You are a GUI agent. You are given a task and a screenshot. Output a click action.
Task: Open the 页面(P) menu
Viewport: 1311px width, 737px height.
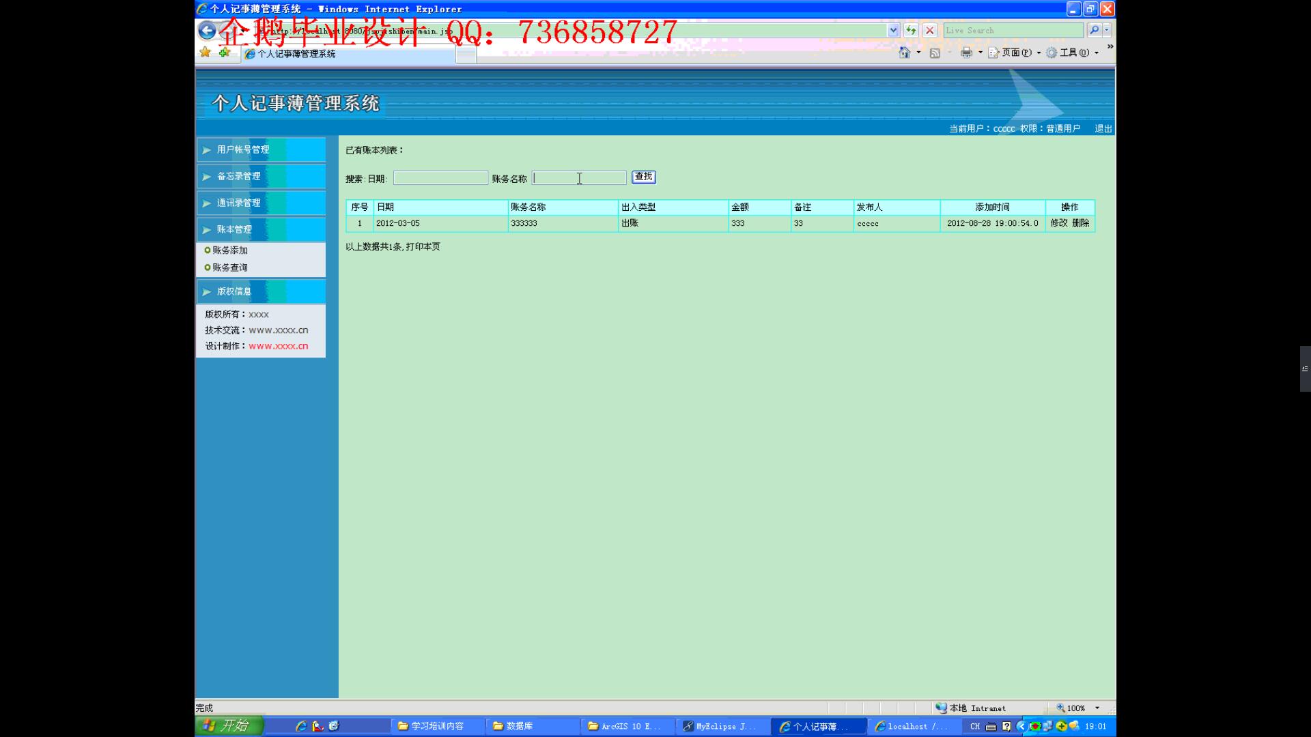pyautogui.click(x=1014, y=53)
